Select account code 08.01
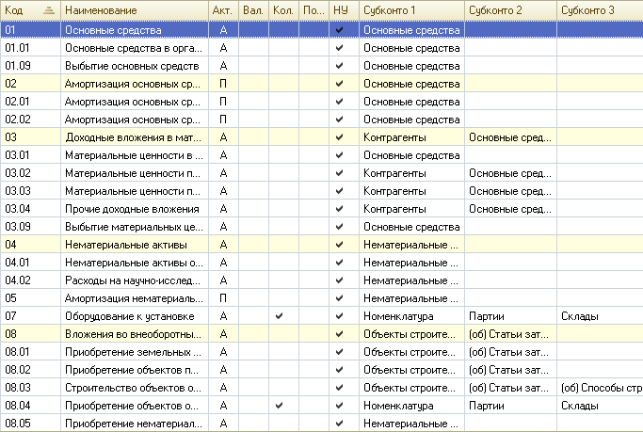The image size is (643, 432). (x=18, y=352)
